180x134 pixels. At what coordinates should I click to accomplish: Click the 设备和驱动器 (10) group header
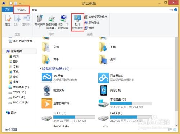point(56,69)
